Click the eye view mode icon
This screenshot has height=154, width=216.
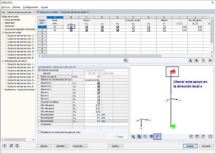[x=210, y=60]
